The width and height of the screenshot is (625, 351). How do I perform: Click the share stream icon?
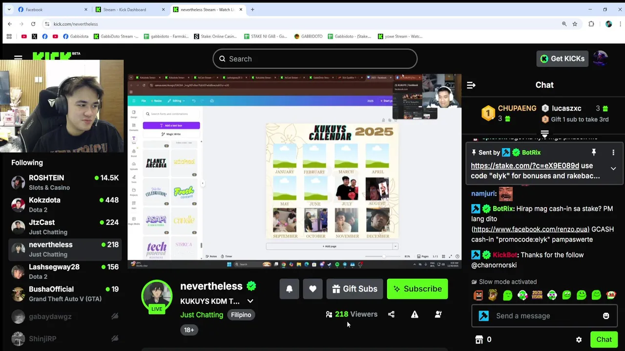point(391,314)
